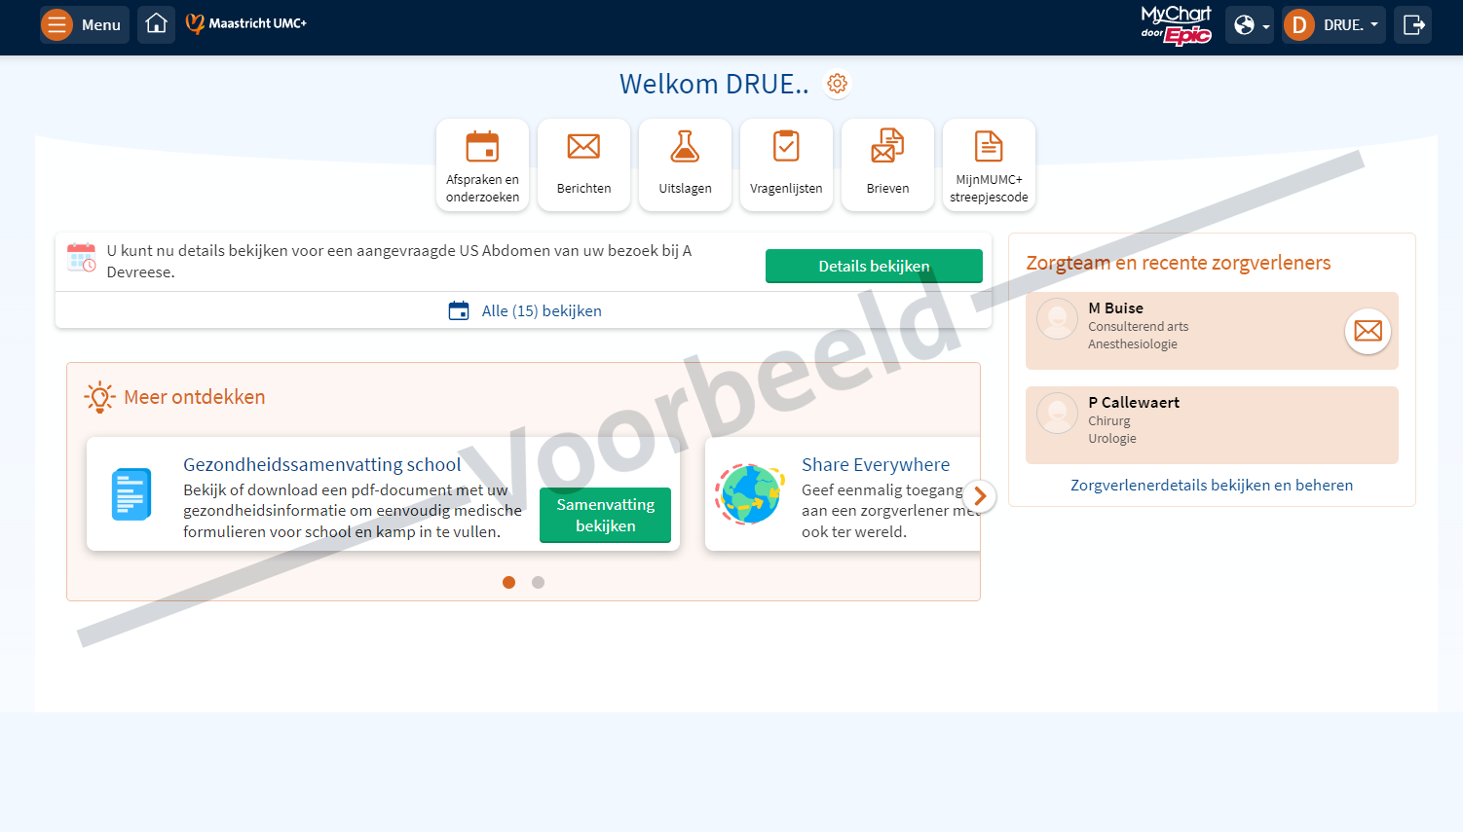This screenshot has width=1463, height=832.
Task: Open the Menu hamburger button
Action: point(84,24)
